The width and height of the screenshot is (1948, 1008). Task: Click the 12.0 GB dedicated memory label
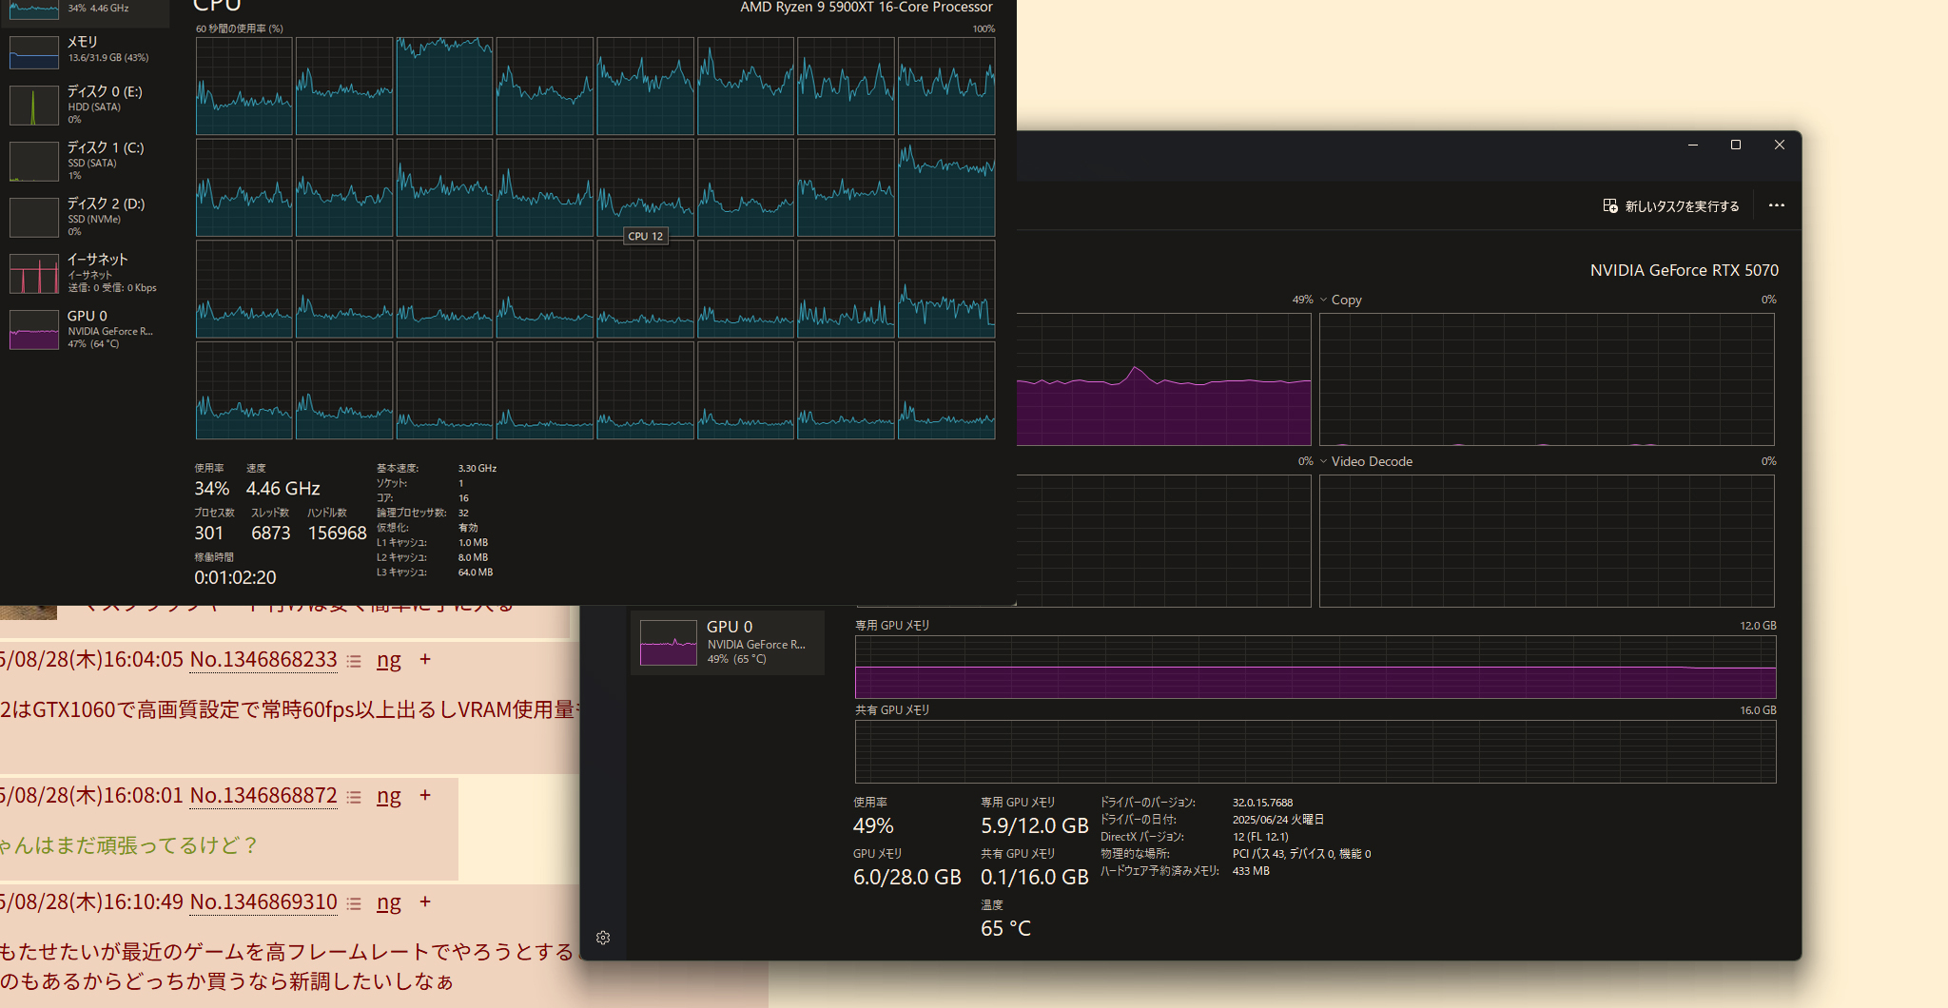click(x=1758, y=626)
